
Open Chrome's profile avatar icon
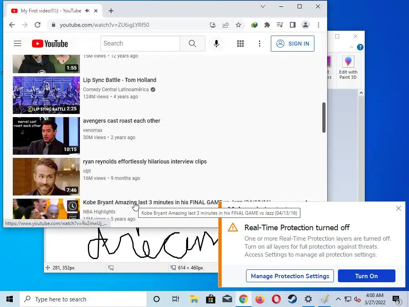tap(306, 25)
